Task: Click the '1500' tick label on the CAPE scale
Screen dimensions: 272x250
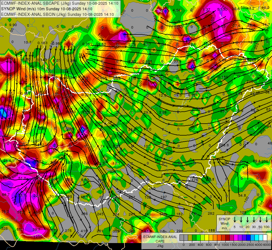Action: click(234, 245)
